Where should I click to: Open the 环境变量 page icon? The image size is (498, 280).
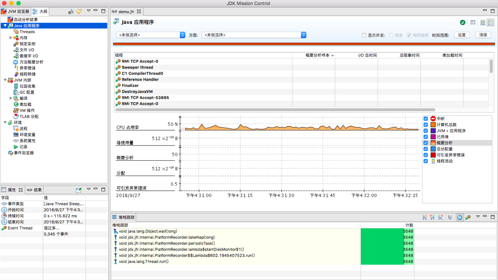(16, 135)
